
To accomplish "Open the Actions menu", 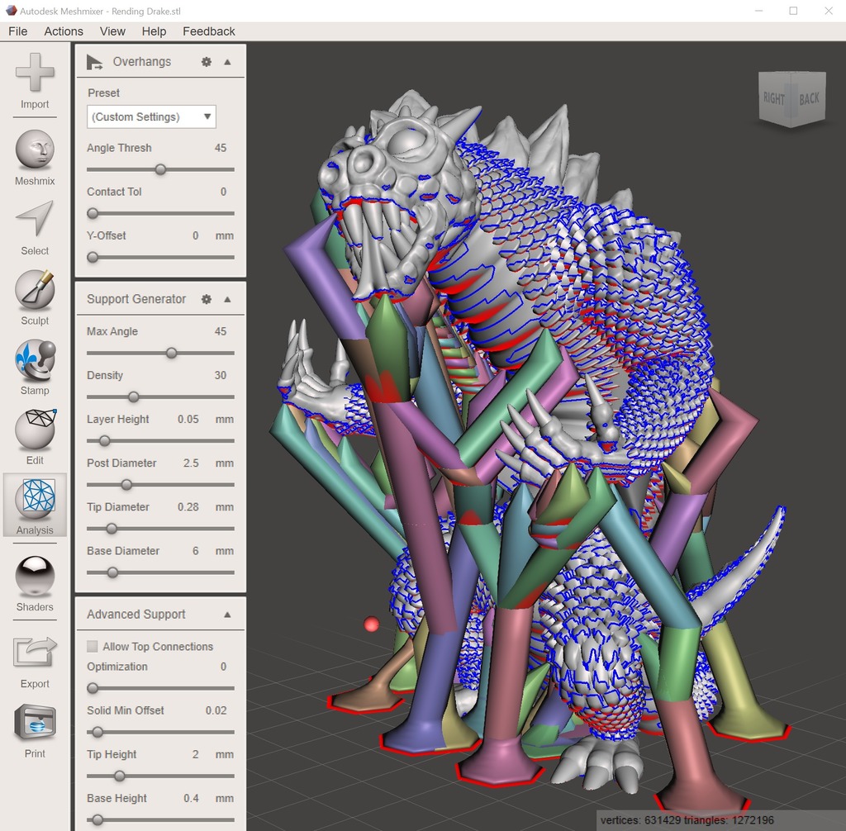I will pos(64,31).
